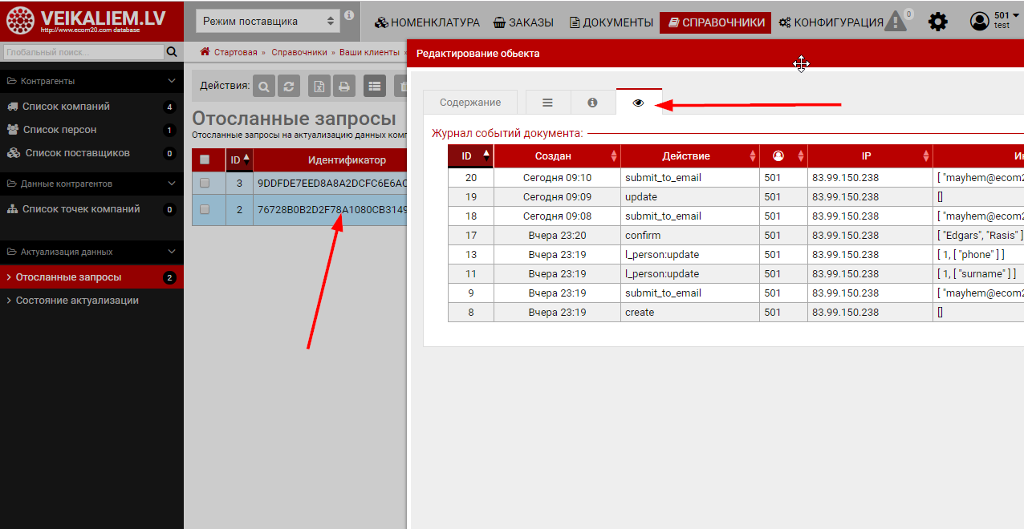
Task: Tick the checkbox for row ID 2
Action: tap(205, 209)
